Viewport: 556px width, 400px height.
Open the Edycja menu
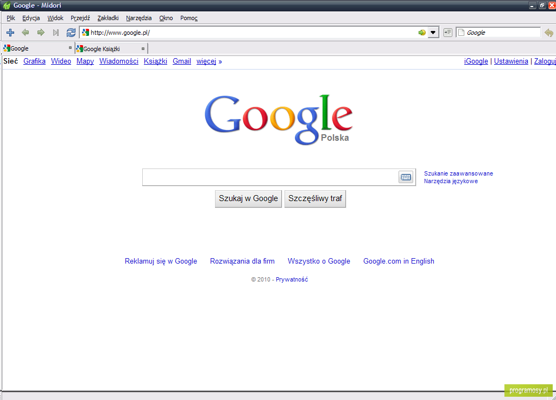[31, 18]
